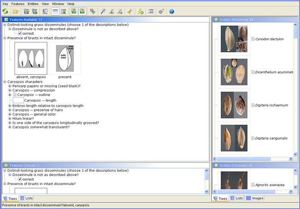Toggle feature thumbnails toolbar icon
The width and height of the screenshot is (300, 209).
coord(74,11)
